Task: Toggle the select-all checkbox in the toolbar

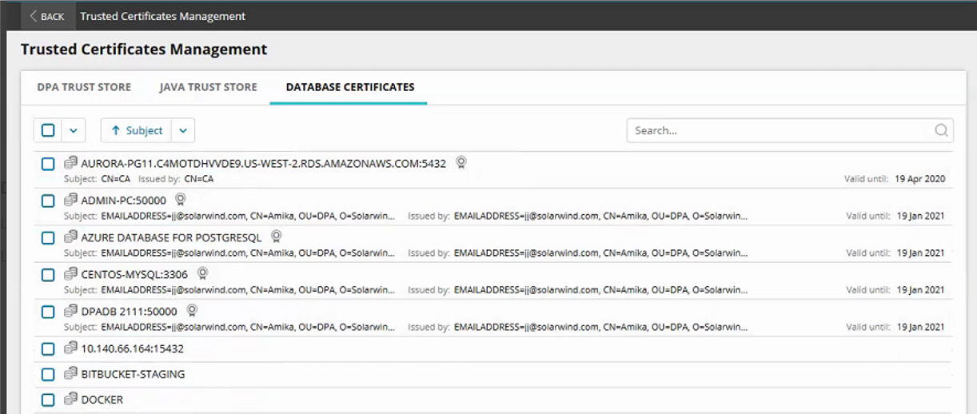Action: tap(48, 130)
